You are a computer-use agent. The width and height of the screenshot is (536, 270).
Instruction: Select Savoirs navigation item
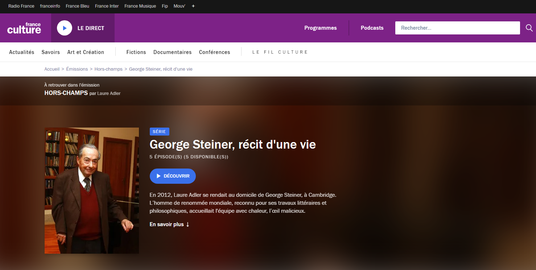tap(51, 52)
